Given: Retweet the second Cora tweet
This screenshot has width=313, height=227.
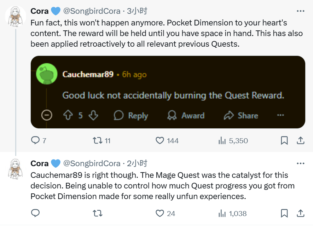Looking at the screenshot, I should tap(97, 213).
